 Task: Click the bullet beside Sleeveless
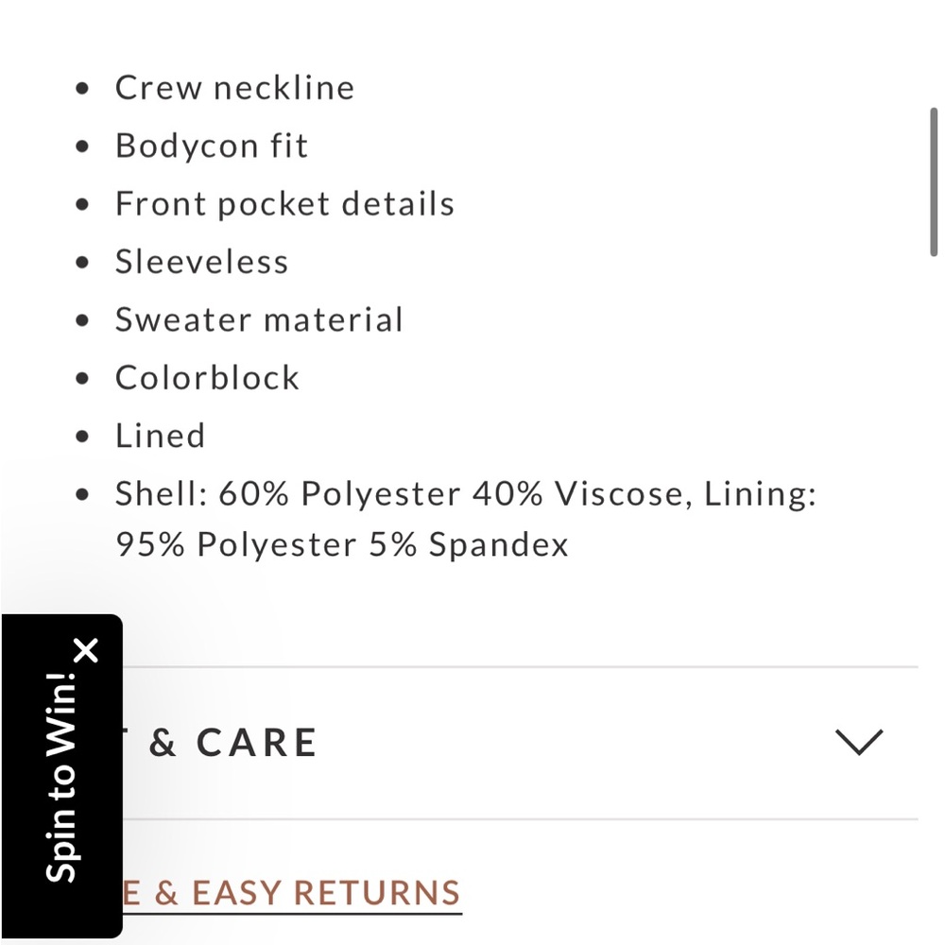pyautogui.click(x=82, y=262)
